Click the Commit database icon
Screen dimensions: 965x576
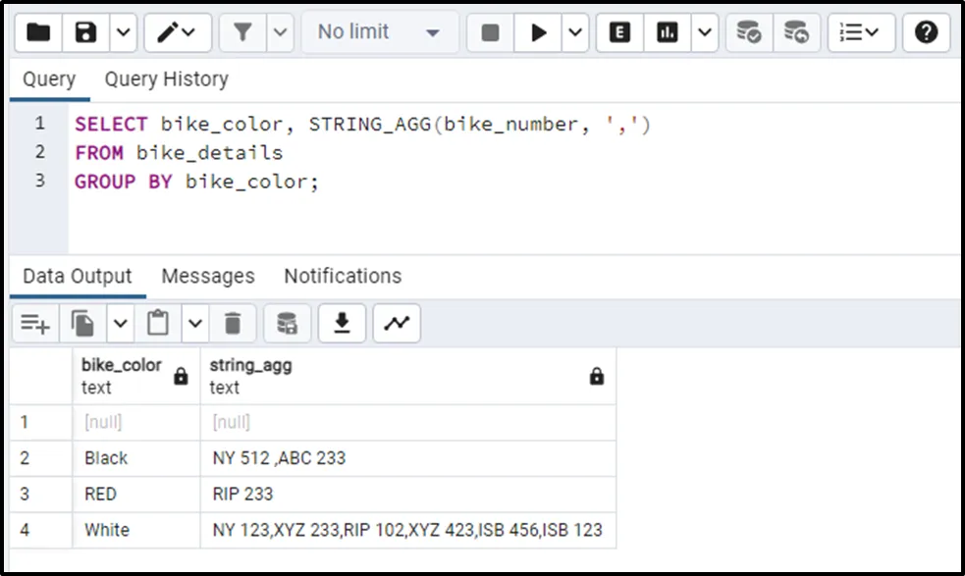tap(749, 32)
